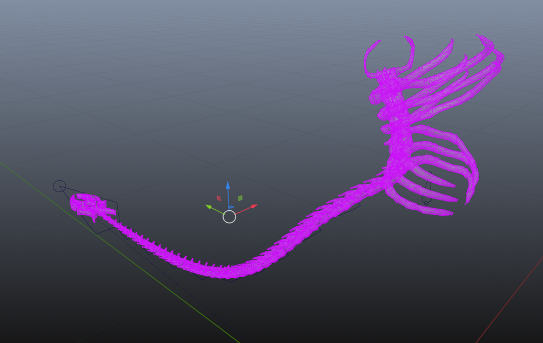Click the white center circle of the move gizmo
This screenshot has height=343, width=543.
(x=229, y=217)
